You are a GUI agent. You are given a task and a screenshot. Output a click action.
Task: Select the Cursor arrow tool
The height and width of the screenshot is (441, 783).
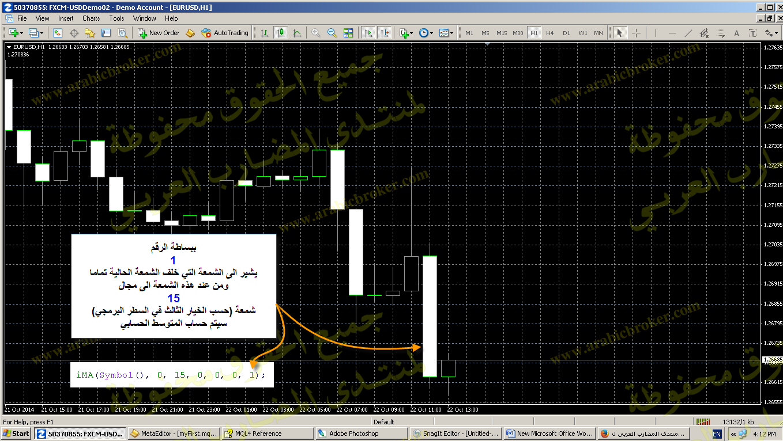click(x=620, y=33)
